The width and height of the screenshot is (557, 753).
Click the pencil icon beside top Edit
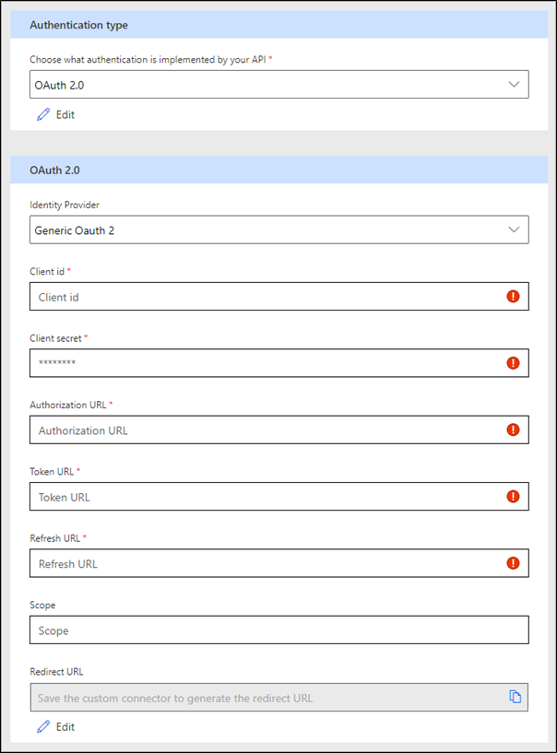click(x=42, y=114)
